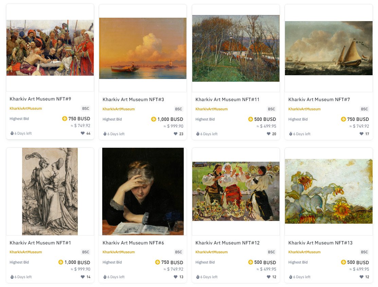
Task: Click KharkivArtMuseum link on NFT#6 card
Action: pyautogui.click(x=119, y=252)
